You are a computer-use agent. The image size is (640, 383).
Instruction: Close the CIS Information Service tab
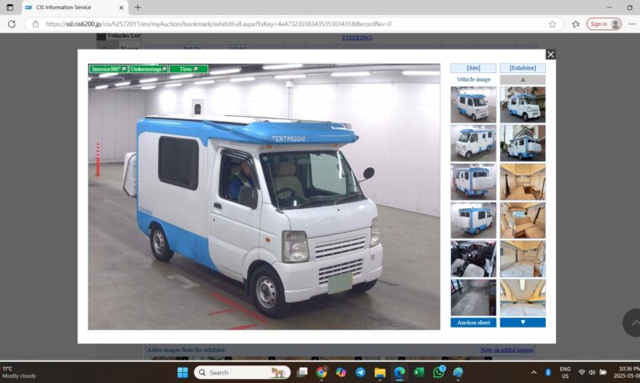coord(121,8)
